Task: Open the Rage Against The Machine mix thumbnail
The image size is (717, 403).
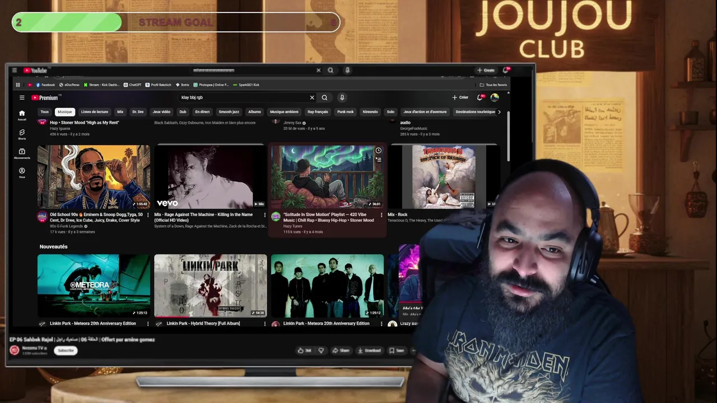Action: (x=210, y=177)
